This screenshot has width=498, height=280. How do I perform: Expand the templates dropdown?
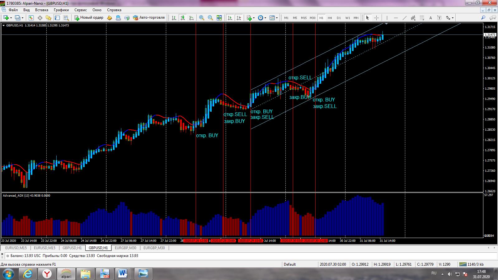pos(277,18)
